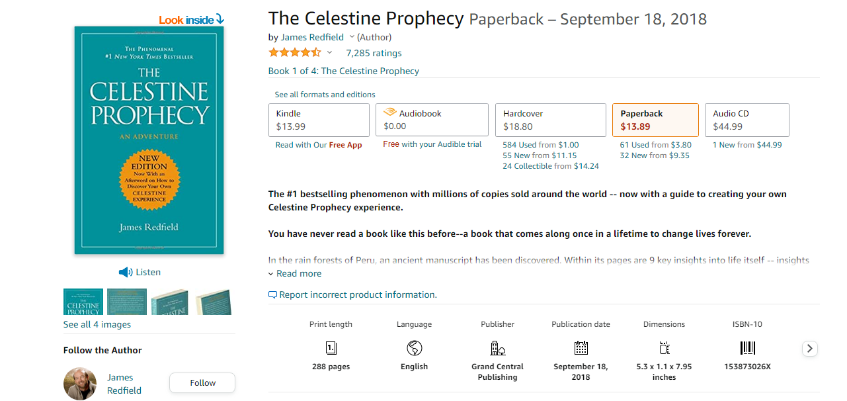Click the language globe icon
Viewport: 847px width, 401px height.
coord(415,348)
